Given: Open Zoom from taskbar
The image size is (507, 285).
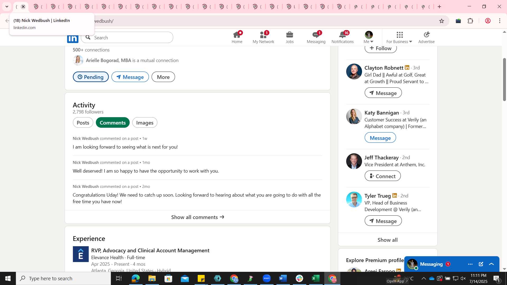Looking at the screenshot, I should coord(267,278).
